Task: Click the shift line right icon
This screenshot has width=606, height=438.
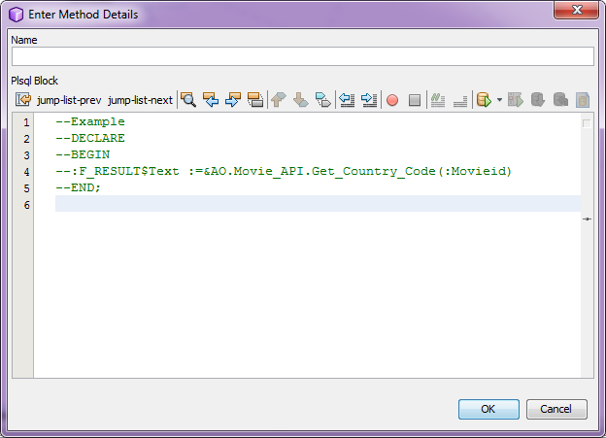Action: 369,100
